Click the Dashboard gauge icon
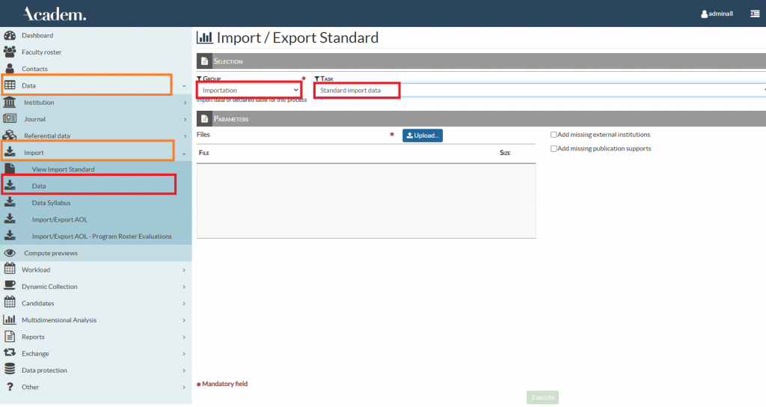 point(10,35)
